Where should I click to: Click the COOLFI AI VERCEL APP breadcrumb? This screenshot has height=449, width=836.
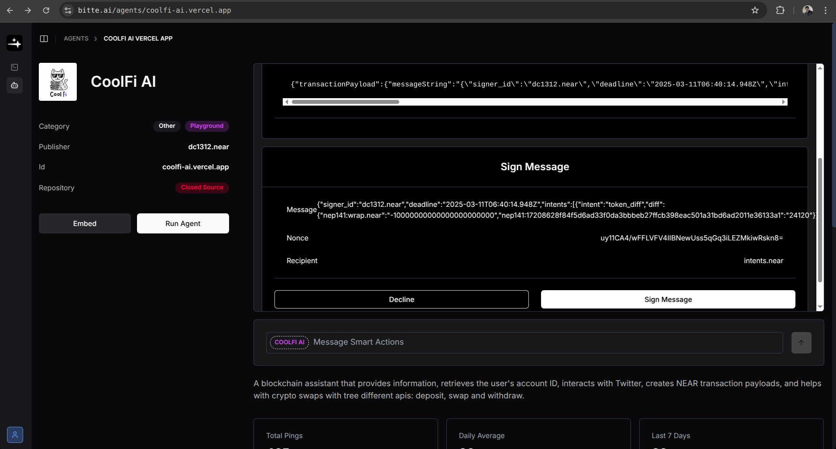138,38
